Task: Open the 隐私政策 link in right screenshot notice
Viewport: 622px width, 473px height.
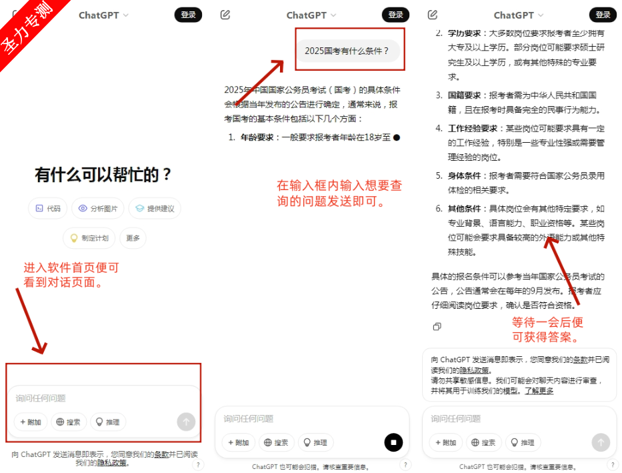Action: click(x=474, y=370)
